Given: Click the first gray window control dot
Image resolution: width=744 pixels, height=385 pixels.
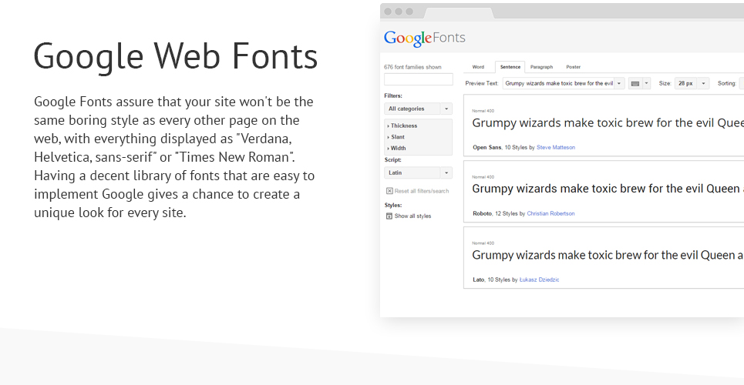Looking at the screenshot, I should click(x=388, y=12).
